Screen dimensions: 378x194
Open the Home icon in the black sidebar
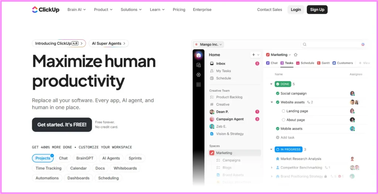pyautogui.click(x=199, y=55)
